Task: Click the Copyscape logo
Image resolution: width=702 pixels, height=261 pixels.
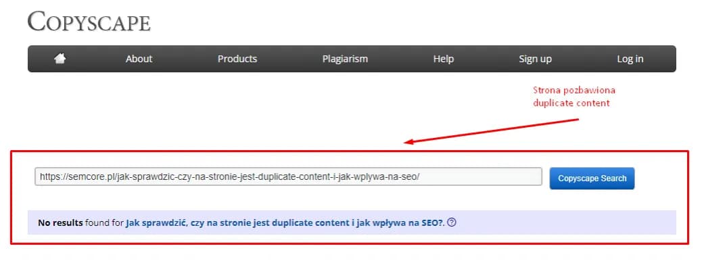Action: point(89,22)
